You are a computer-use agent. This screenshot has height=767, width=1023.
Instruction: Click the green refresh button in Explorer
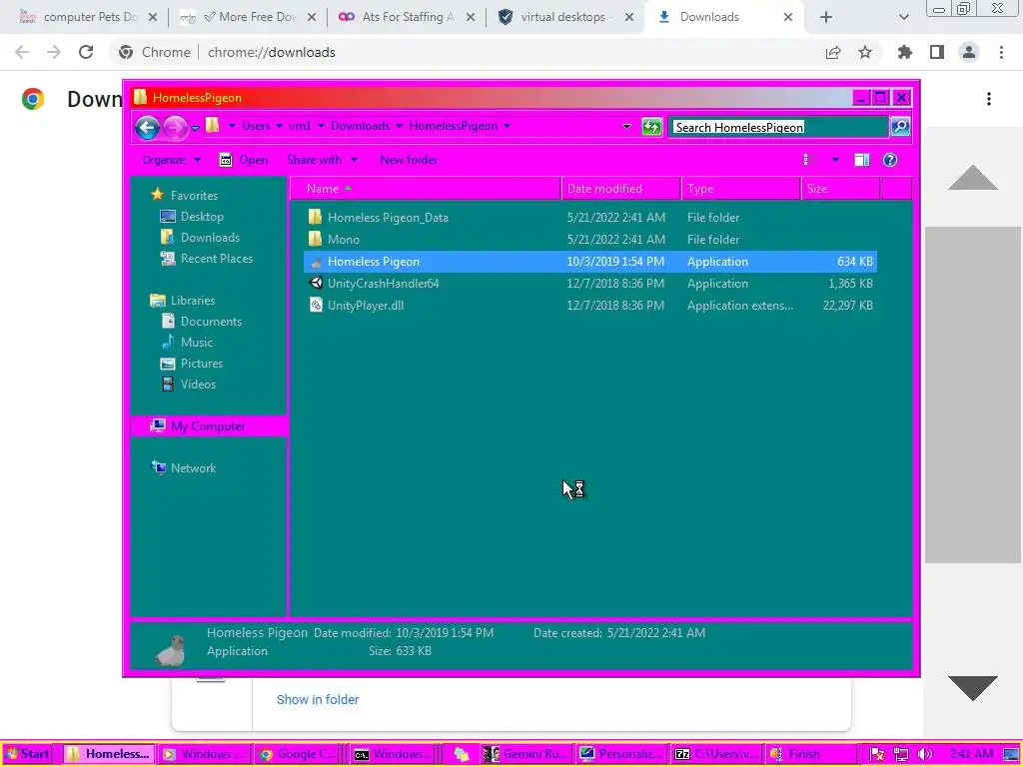point(651,127)
